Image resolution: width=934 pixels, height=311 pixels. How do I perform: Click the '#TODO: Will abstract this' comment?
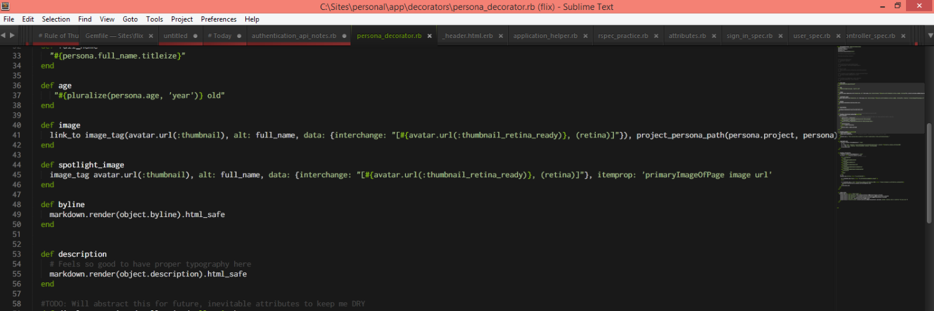coord(203,304)
